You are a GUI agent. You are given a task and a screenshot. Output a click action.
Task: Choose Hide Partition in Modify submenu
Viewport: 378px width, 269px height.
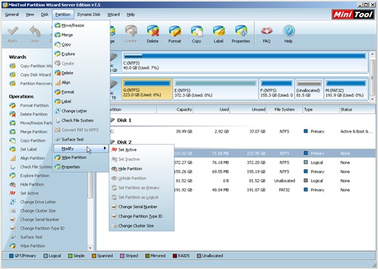tap(142, 169)
